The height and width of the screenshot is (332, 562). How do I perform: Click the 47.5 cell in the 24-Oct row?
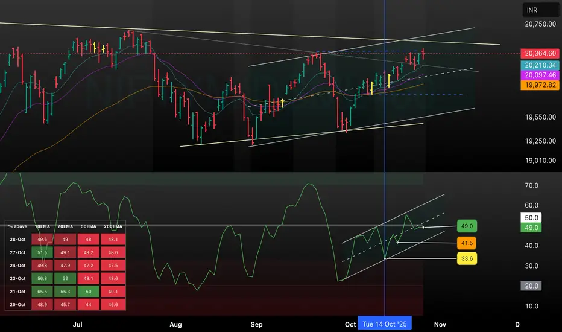(x=113, y=266)
